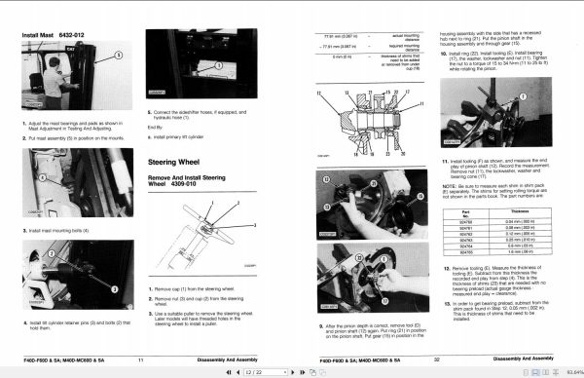
Task: Go to the first page
Action: pyautogui.click(x=229, y=372)
